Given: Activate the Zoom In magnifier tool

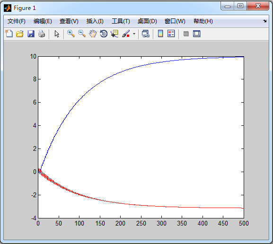Looking at the screenshot, I should pyautogui.click(x=71, y=34).
